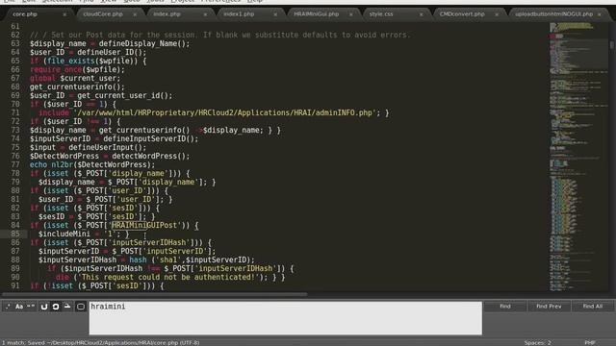Close the index1.php tab
Viewport: 616px width, 346px height.
tap(275, 14)
